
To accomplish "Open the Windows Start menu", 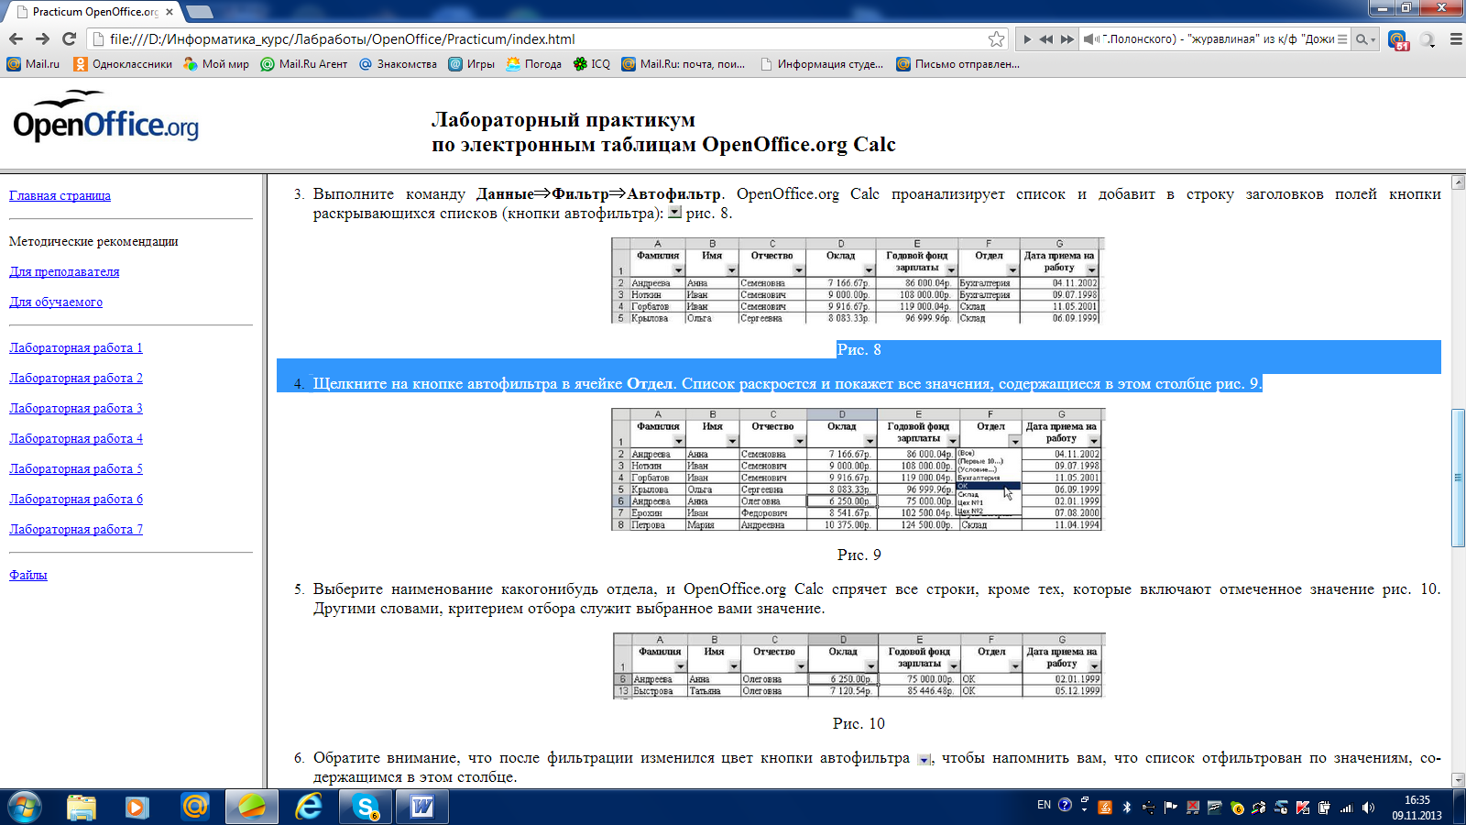I will tap(25, 807).
